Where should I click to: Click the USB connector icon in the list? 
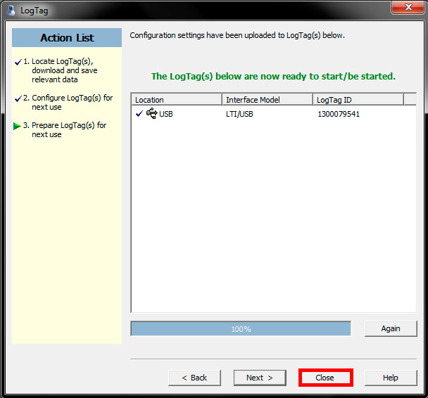(151, 113)
